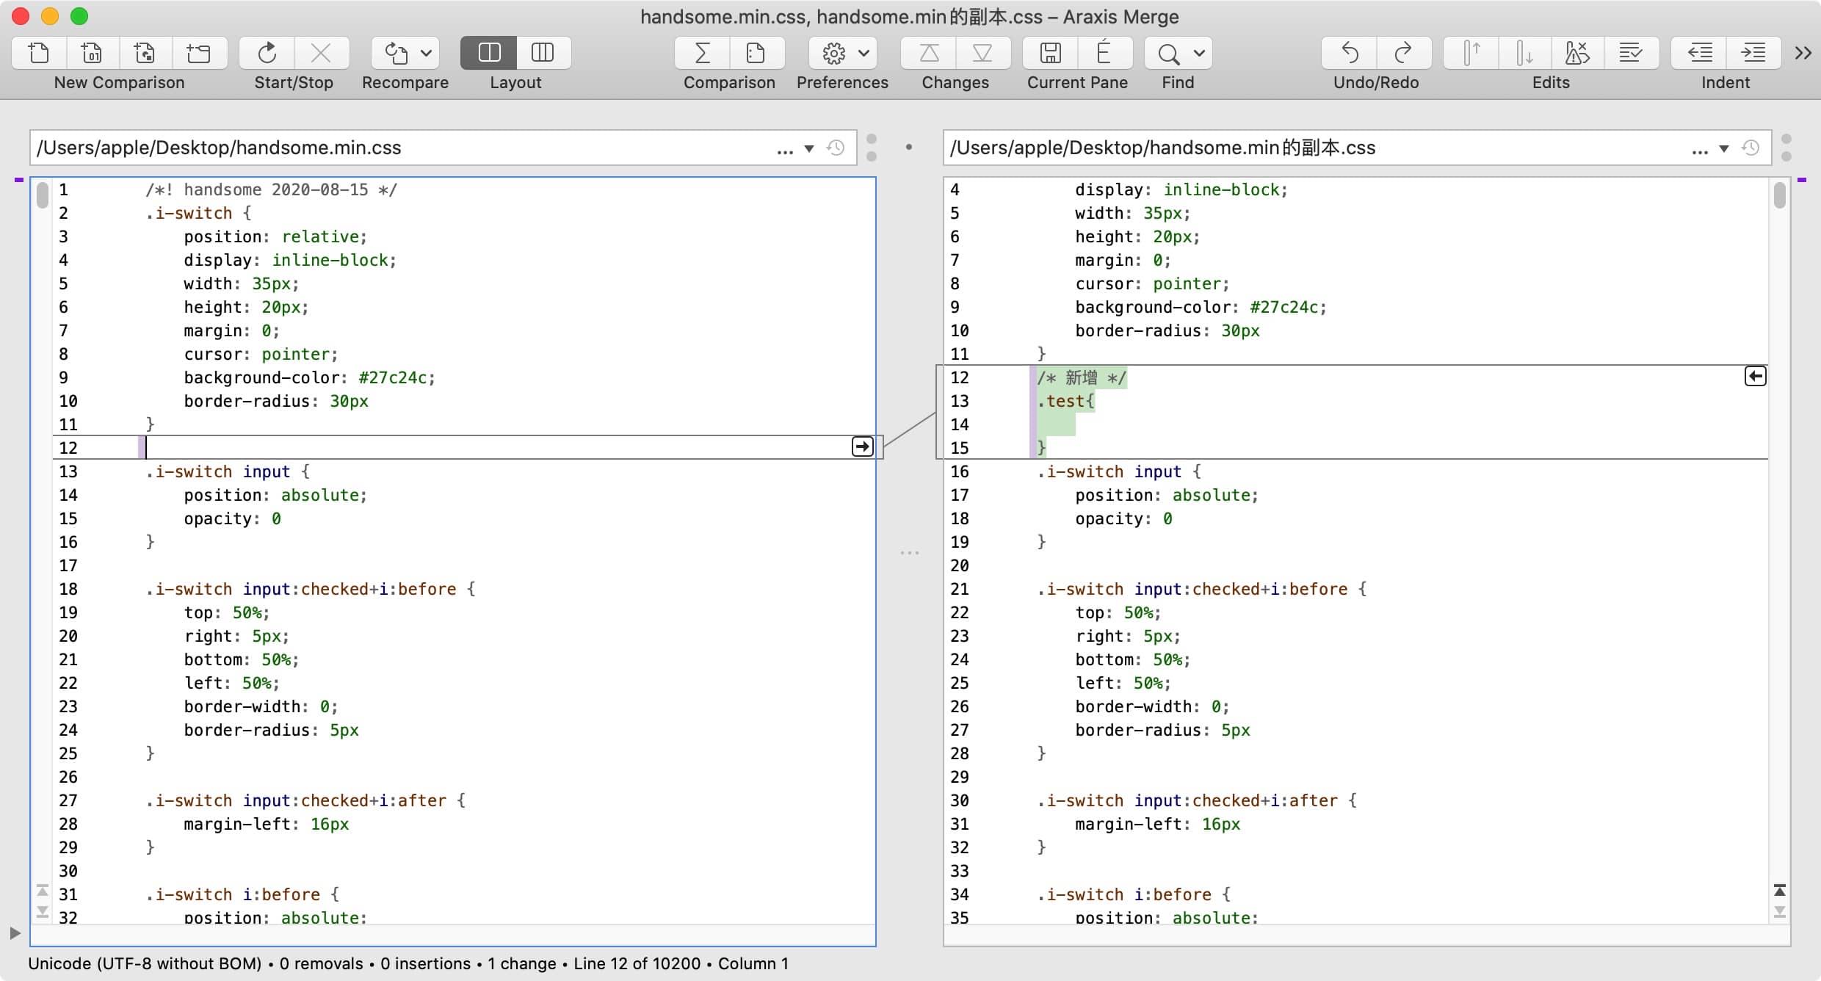Show more toolbar items via double chevron
Screen dimensions: 1821x981
(1803, 53)
